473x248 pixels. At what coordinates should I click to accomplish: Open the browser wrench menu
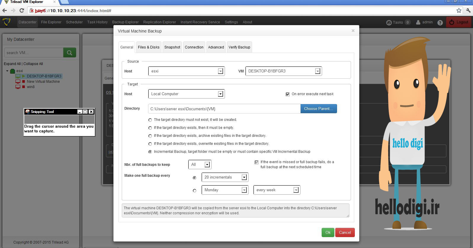coord(468,11)
